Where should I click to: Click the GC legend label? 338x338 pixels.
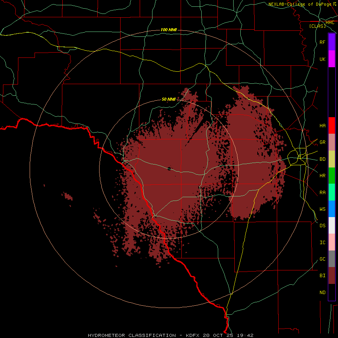[x=322, y=259]
